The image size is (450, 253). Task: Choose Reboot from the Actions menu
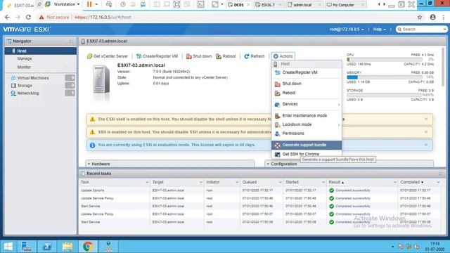pyautogui.click(x=307, y=93)
